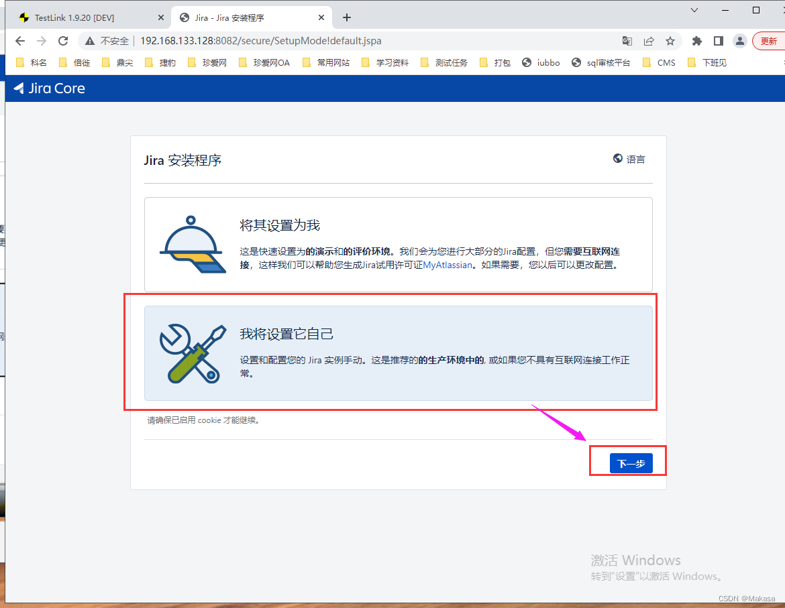Open the tab search chevron
The height and width of the screenshot is (608, 785).
pos(694,10)
